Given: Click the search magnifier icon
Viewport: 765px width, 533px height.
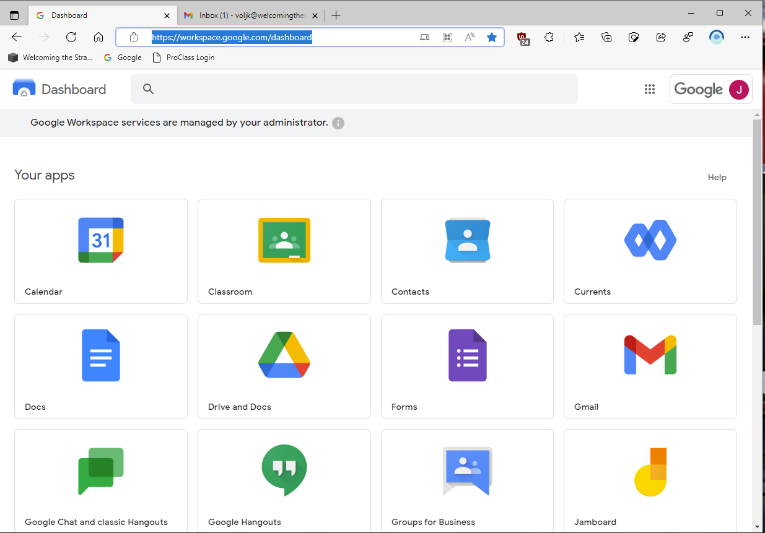Looking at the screenshot, I should point(148,89).
